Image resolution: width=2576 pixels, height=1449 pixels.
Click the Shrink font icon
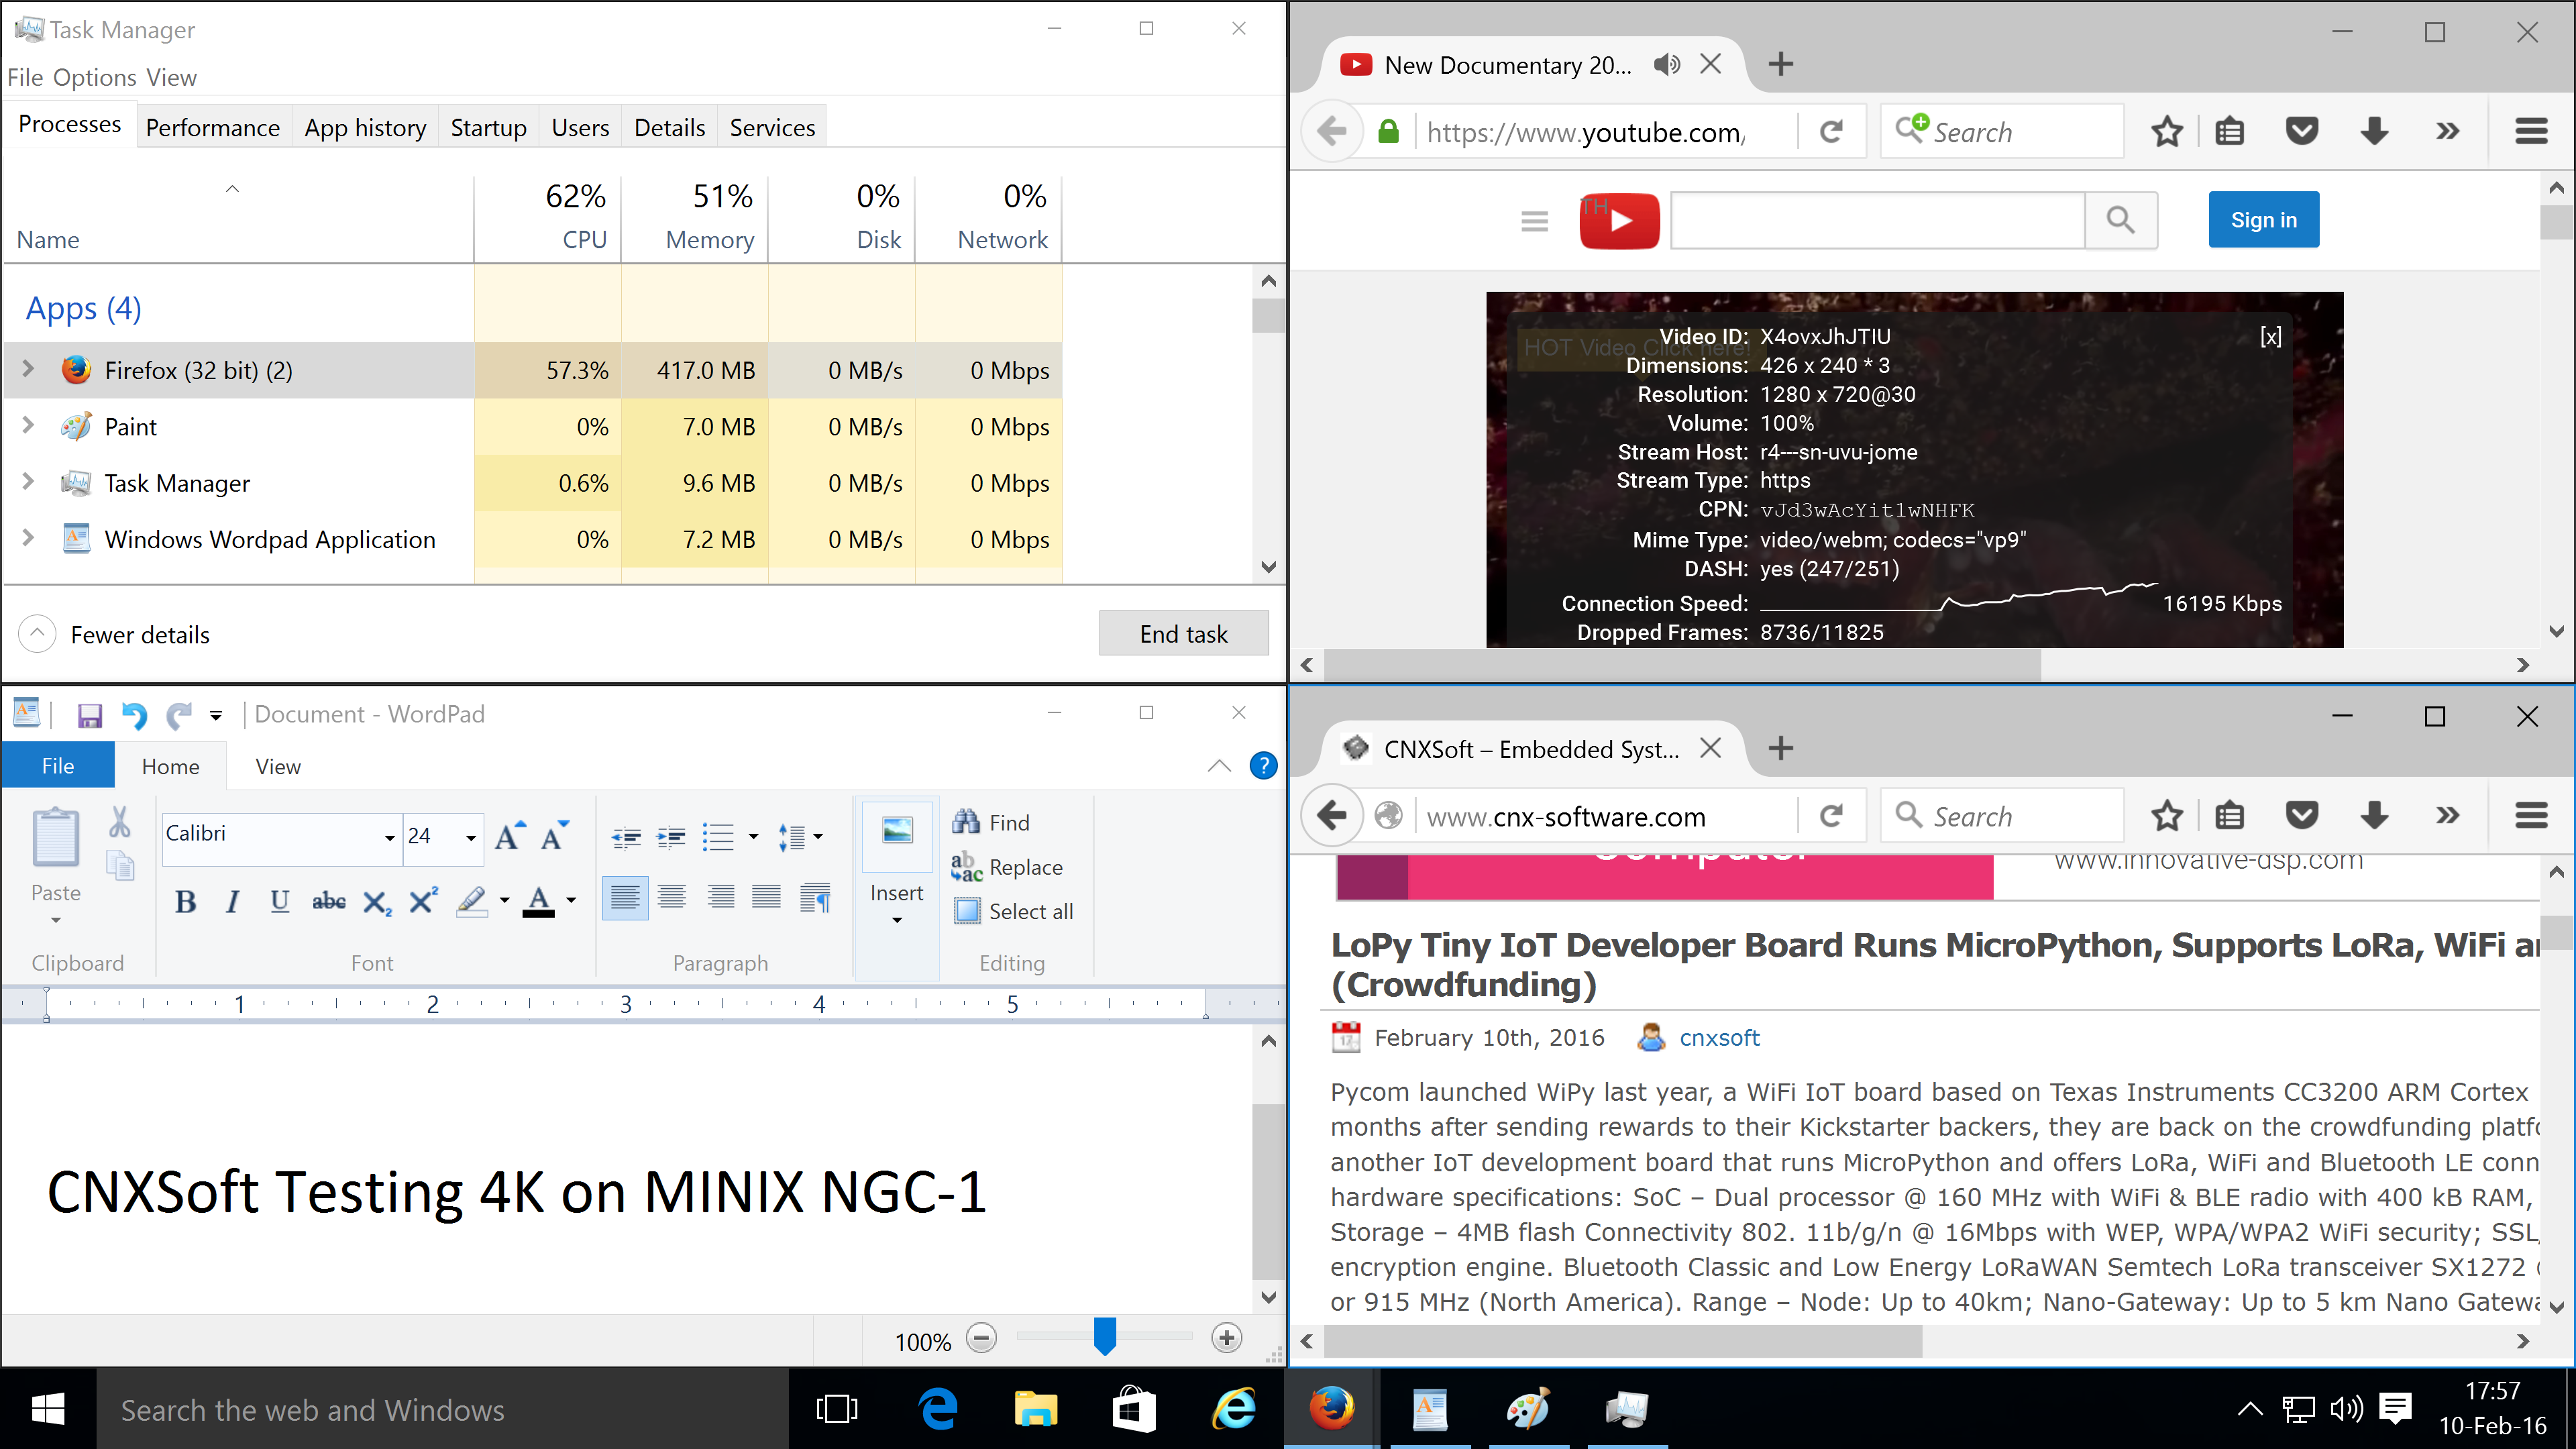pyautogui.click(x=554, y=836)
